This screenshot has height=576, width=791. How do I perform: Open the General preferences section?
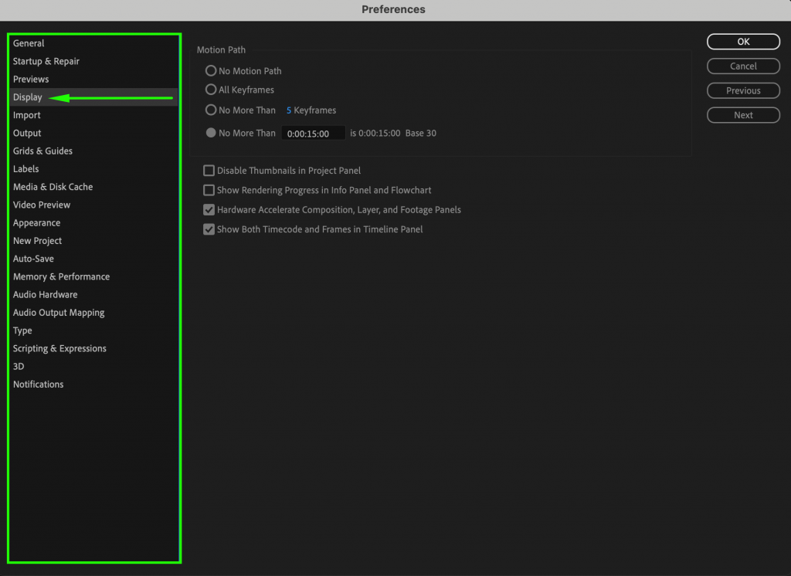[x=29, y=42]
